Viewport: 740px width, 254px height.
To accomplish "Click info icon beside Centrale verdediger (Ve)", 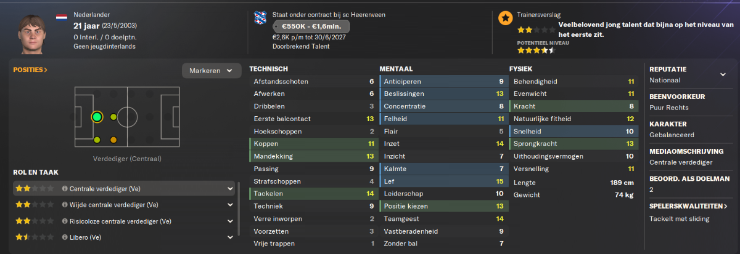I will (65, 189).
